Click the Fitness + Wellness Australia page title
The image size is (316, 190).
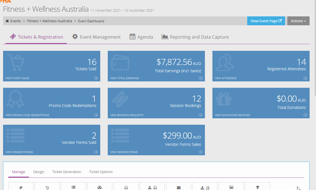click(x=46, y=9)
